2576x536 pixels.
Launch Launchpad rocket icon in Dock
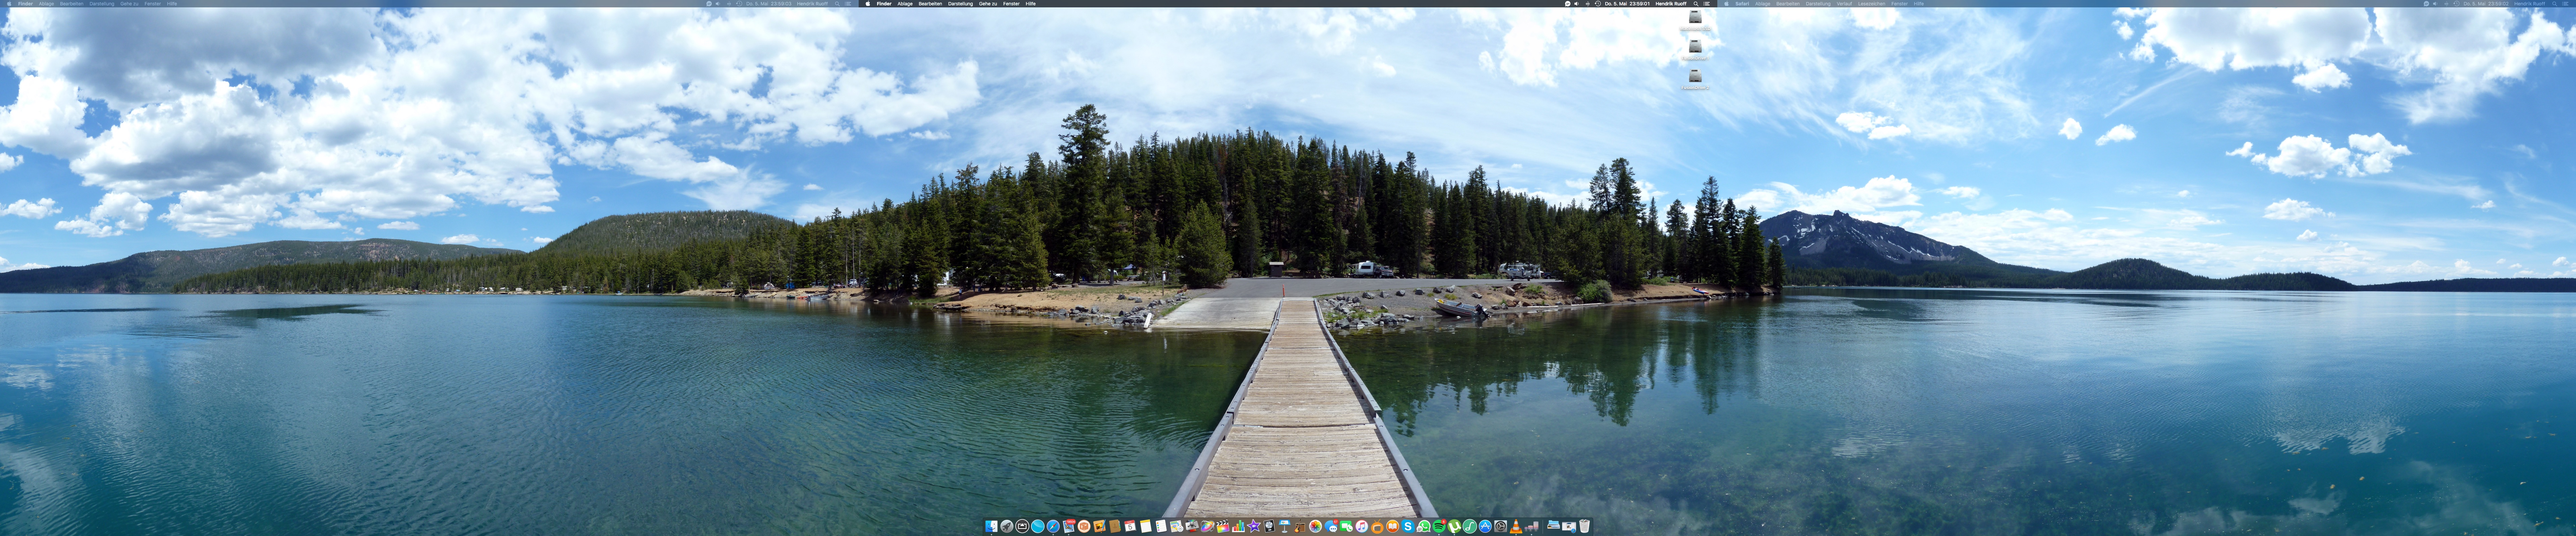click(1007, 526)
